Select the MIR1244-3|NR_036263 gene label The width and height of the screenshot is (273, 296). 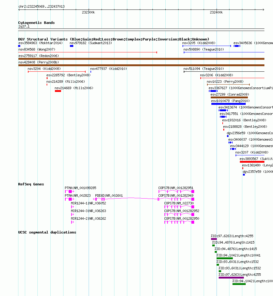pyautogui.click(x=88, y=211)
